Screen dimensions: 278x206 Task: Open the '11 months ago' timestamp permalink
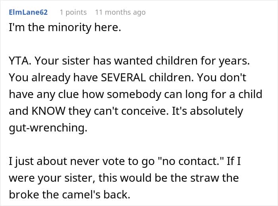(120, 12)
